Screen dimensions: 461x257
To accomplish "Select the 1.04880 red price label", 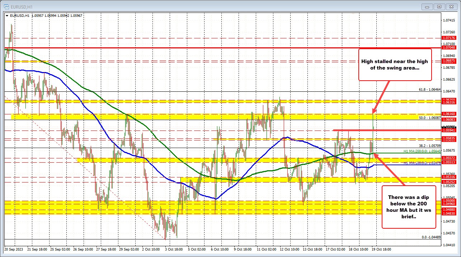I will click(449, 210).
